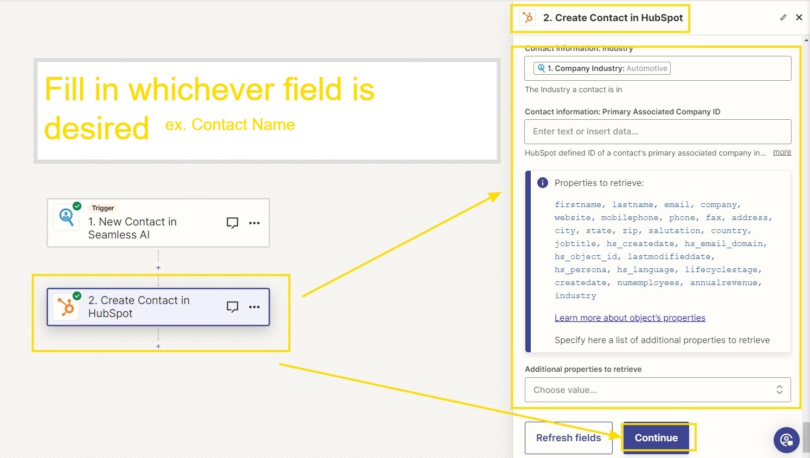Click the pencil rename icon in panel header
Image resolution: width=810 pixels, height=458 pixels.
click(783, 17)
